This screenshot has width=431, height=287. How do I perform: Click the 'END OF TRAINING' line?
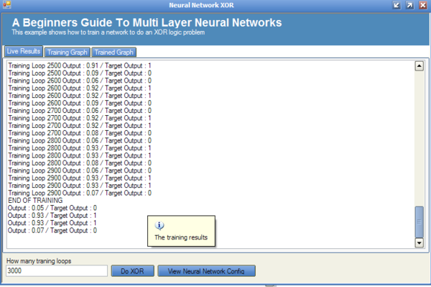point(35,200)
